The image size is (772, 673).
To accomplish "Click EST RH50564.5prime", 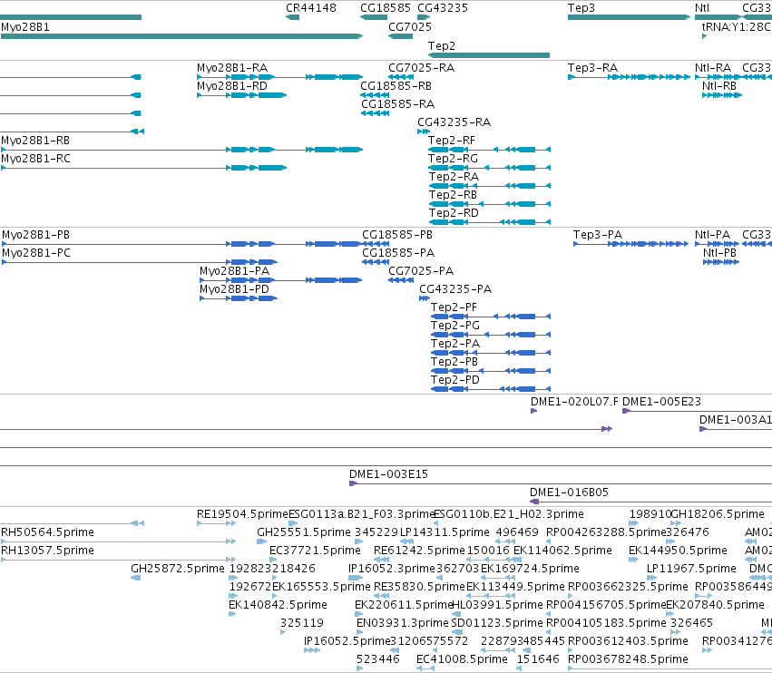I will click(118, 541).
